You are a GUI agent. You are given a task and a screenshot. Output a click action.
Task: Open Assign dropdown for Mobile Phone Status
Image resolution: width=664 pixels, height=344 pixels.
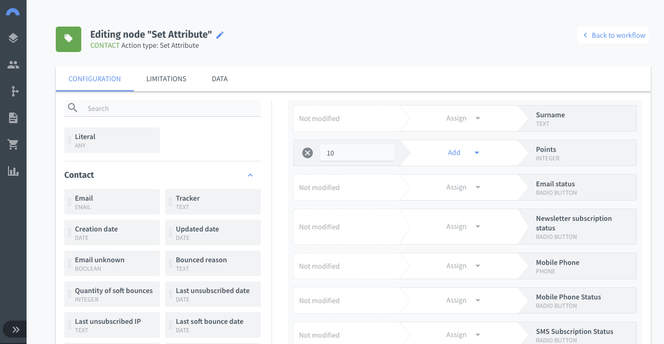tap(463, 300)
